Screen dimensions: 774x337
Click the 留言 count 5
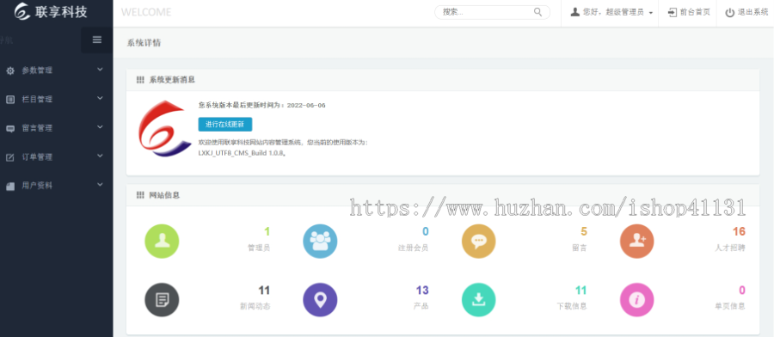[x=584, y=231]
